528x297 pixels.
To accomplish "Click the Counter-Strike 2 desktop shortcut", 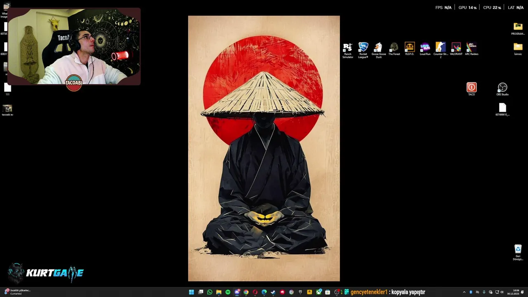I will point(441,50).
